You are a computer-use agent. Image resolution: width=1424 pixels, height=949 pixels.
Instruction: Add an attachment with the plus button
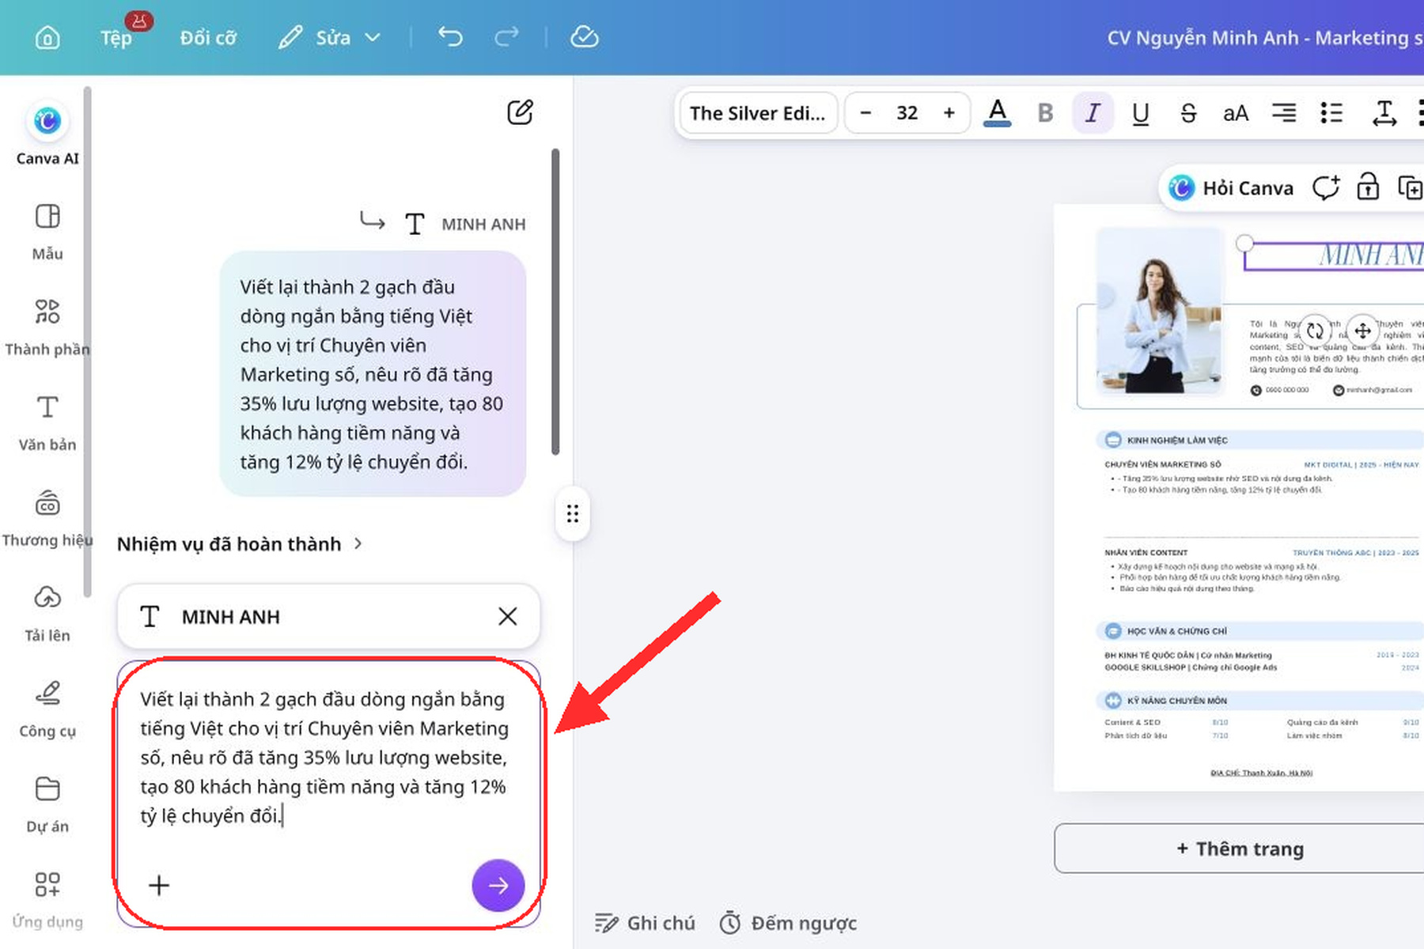(159, 885)
